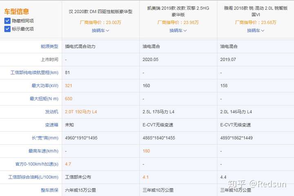The image size is (294, 196).
Task: Click the 2020.05 launch date cell
Action: pos(150,60)
